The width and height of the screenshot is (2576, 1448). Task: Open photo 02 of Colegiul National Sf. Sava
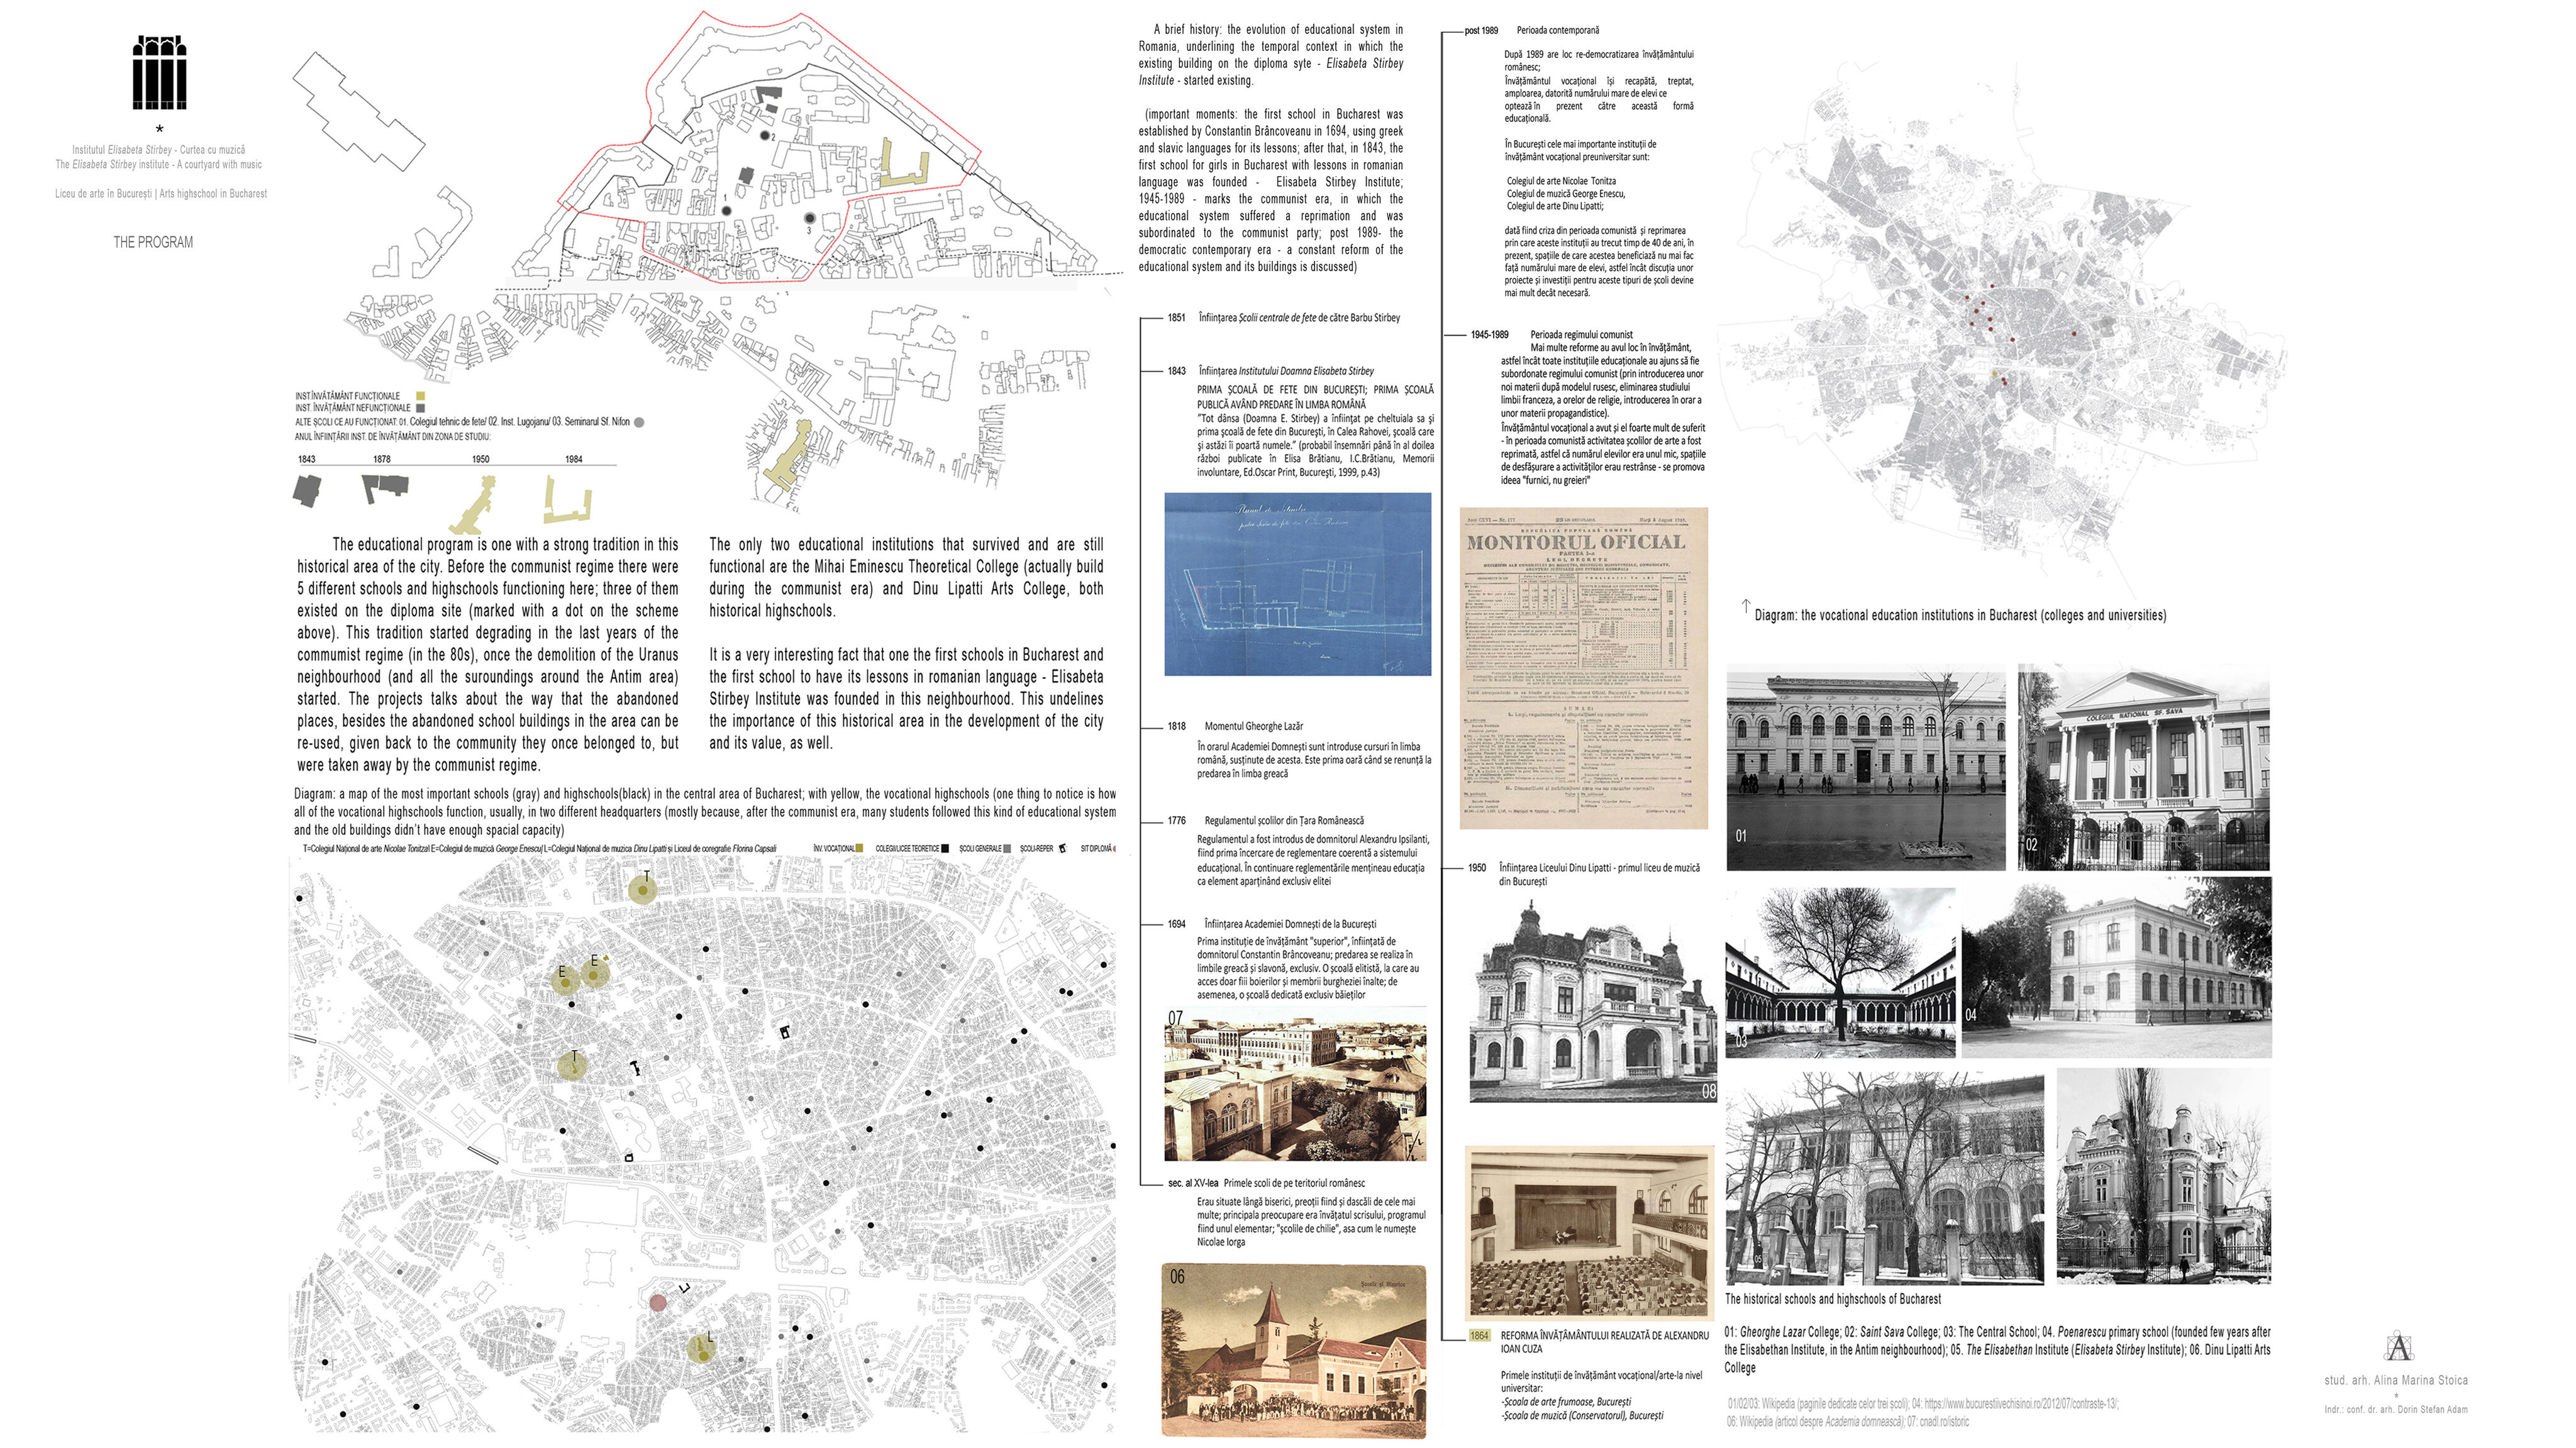(x=2143, y=767)
